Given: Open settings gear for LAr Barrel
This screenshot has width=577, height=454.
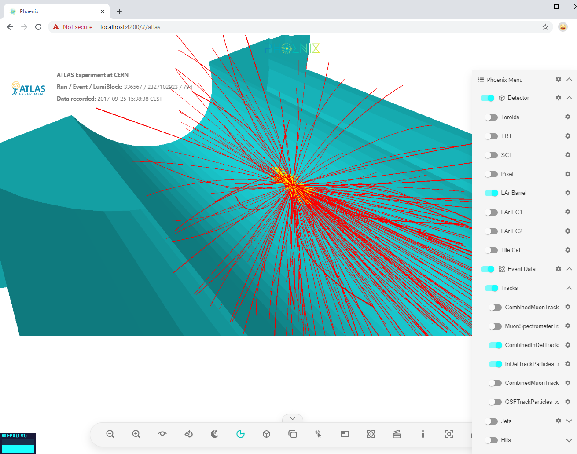Looking at the screenshot, I should click(x=567, y=193).
